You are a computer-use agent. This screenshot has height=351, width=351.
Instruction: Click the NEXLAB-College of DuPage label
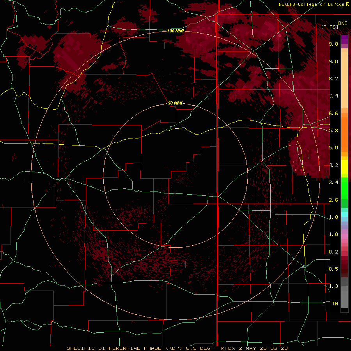click(311, 4)
